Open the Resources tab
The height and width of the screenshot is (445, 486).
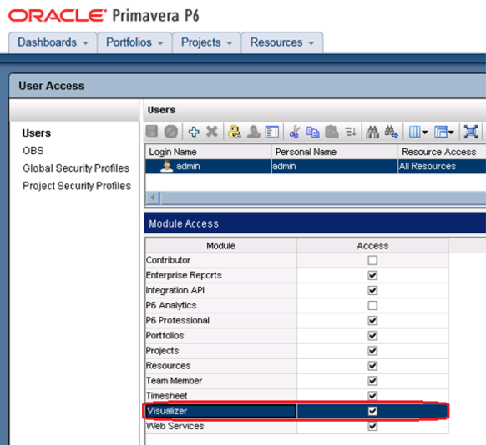click(282, 42)
